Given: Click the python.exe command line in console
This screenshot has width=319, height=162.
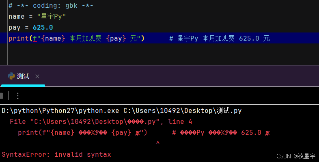Looking at the screenshot, I should (x=121, y=111).
